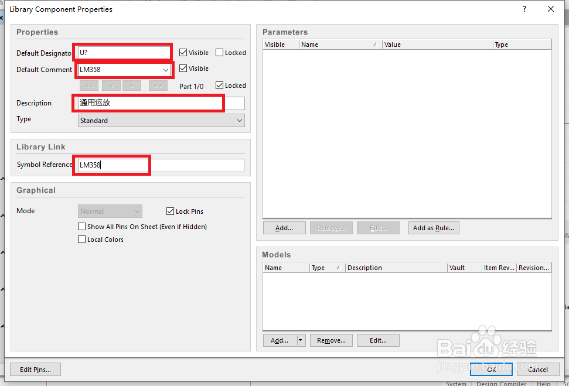Click the last part >> button

158,86
